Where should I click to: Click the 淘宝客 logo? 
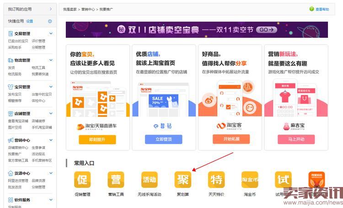click(x=229, y=126)
